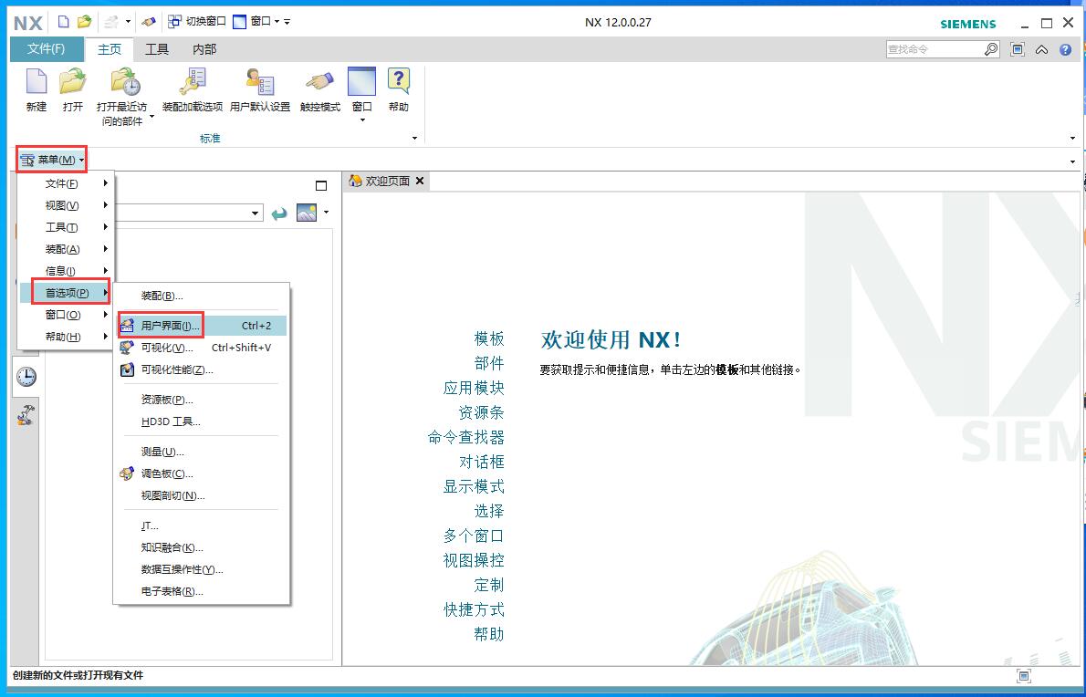This screenshot has width=1086, height=697.
Task: Expand the 打开最近访问的部件 dropdown arrow
Action: pos(151,117)
